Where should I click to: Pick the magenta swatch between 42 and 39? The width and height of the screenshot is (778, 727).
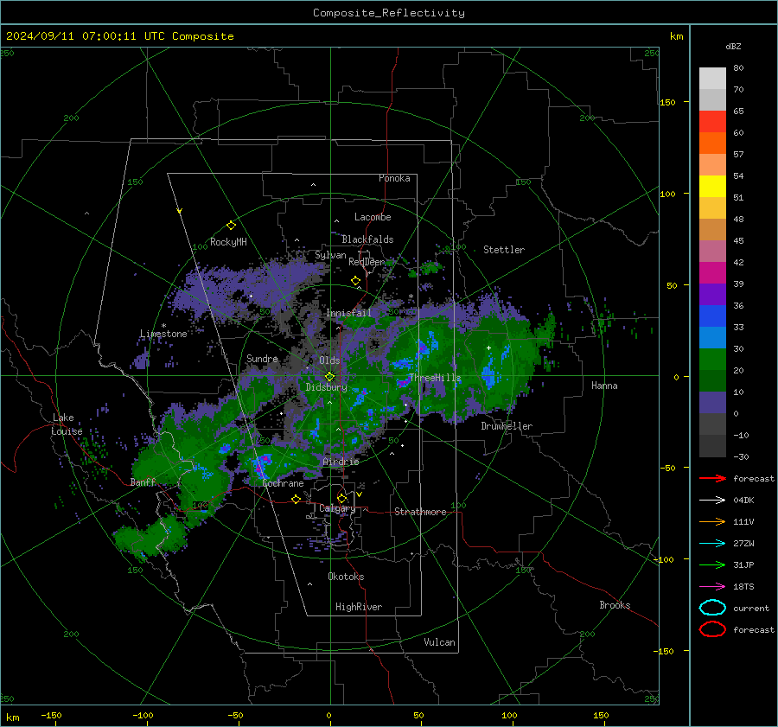click(712, 273)
